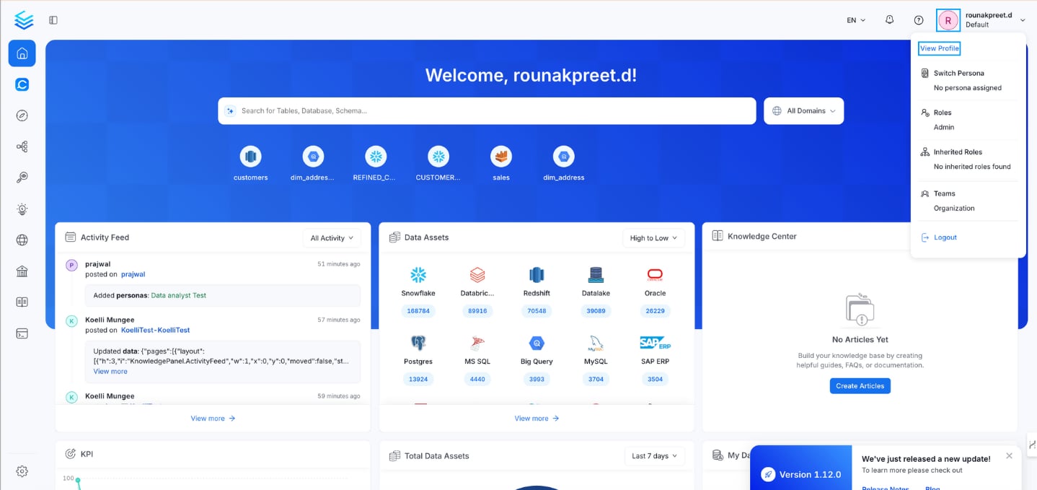Select the MS SQL data asset icon

(x=477, y=343)
